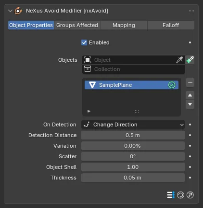This screenshot has width=203, height=208.
Task: Click the Collection box icon
Action: click(88, 69)
